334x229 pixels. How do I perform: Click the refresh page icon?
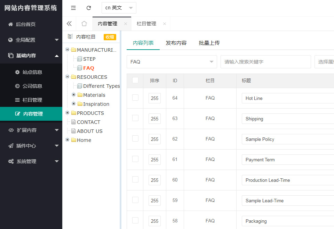coord(89,8)
